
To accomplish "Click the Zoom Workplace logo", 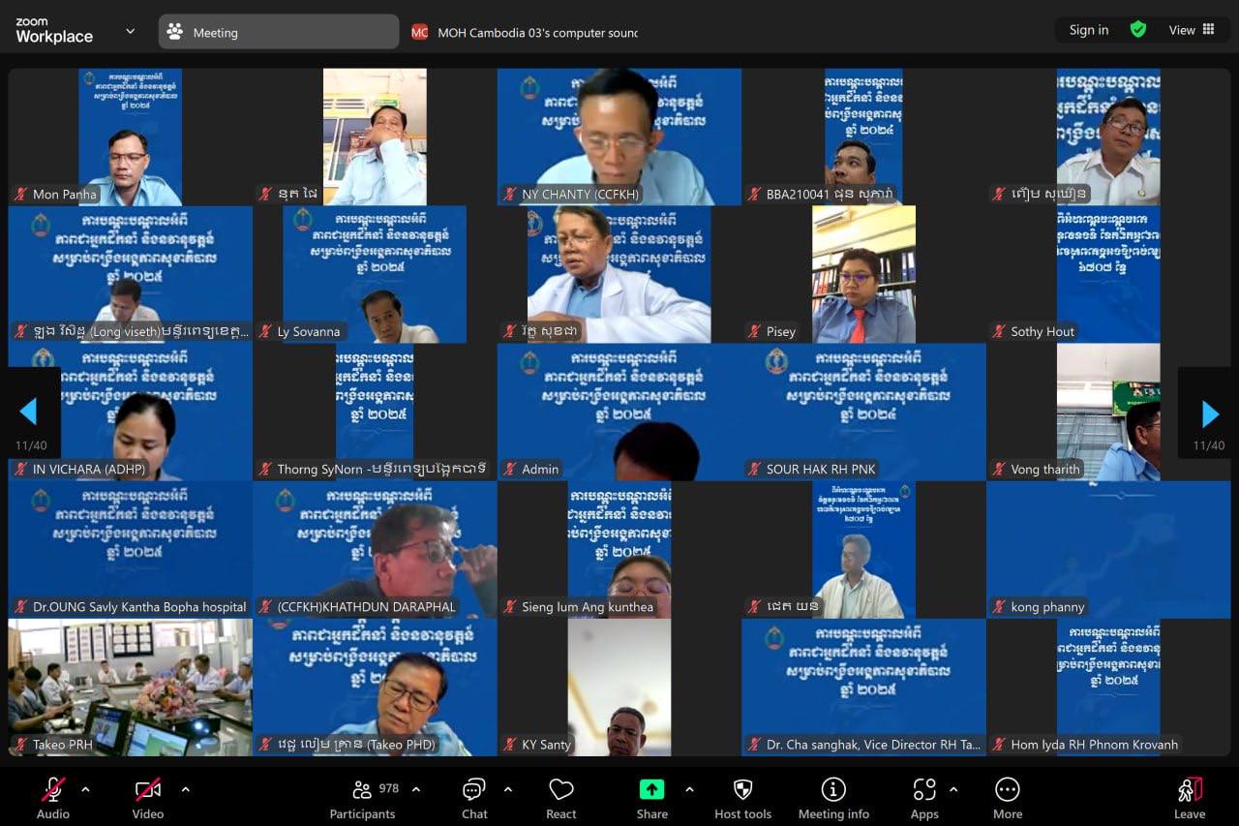I will pos(54,31).
